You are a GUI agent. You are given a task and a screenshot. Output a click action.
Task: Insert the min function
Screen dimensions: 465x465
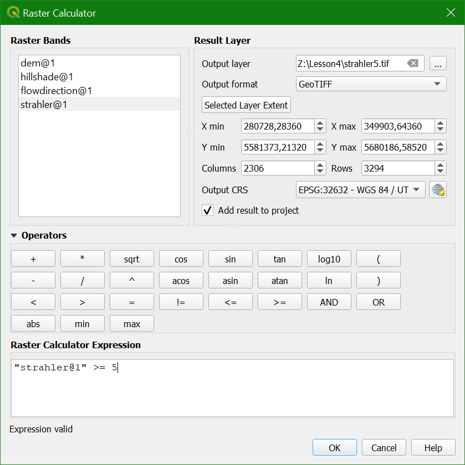click(82, 323)
